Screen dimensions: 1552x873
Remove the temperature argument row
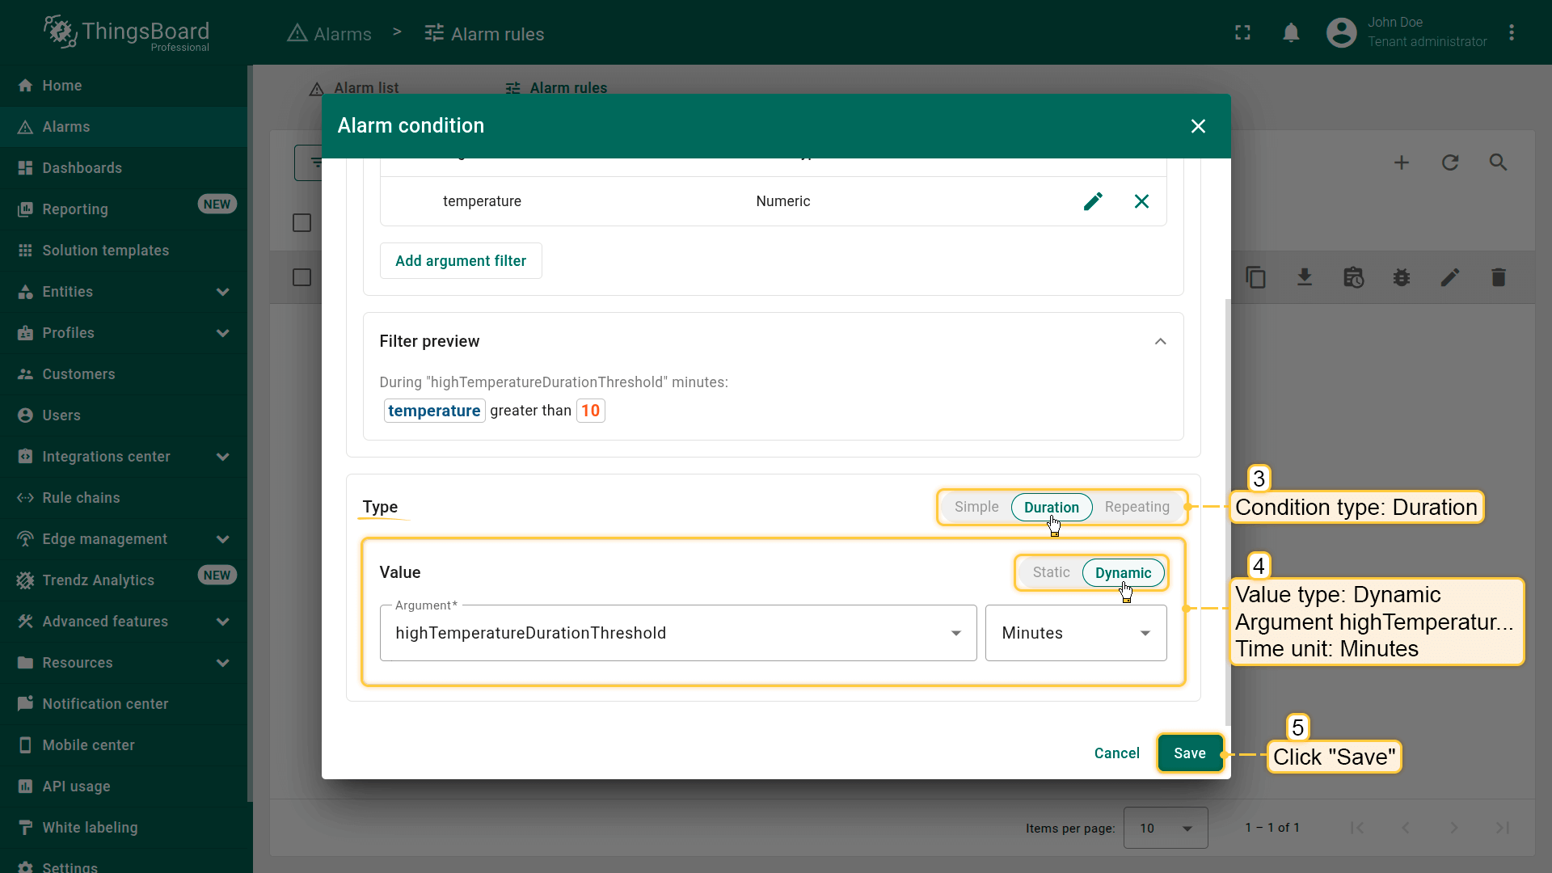click(x=1141, y=201)
